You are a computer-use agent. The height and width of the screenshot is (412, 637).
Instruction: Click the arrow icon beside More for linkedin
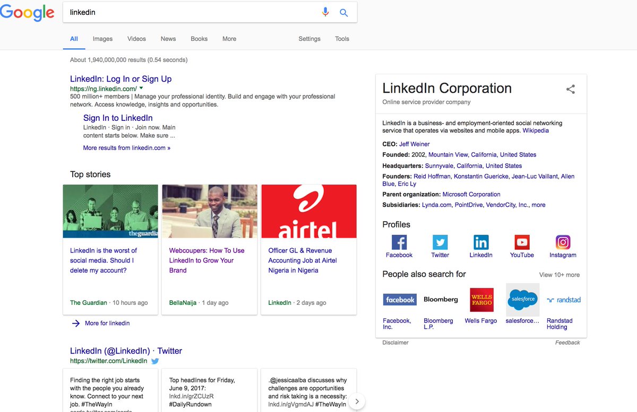(76, 323)
